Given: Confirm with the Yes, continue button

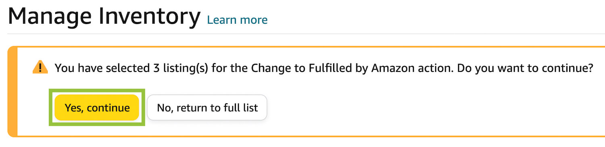Looking at the screenshot, I should (x=97, y=108).
